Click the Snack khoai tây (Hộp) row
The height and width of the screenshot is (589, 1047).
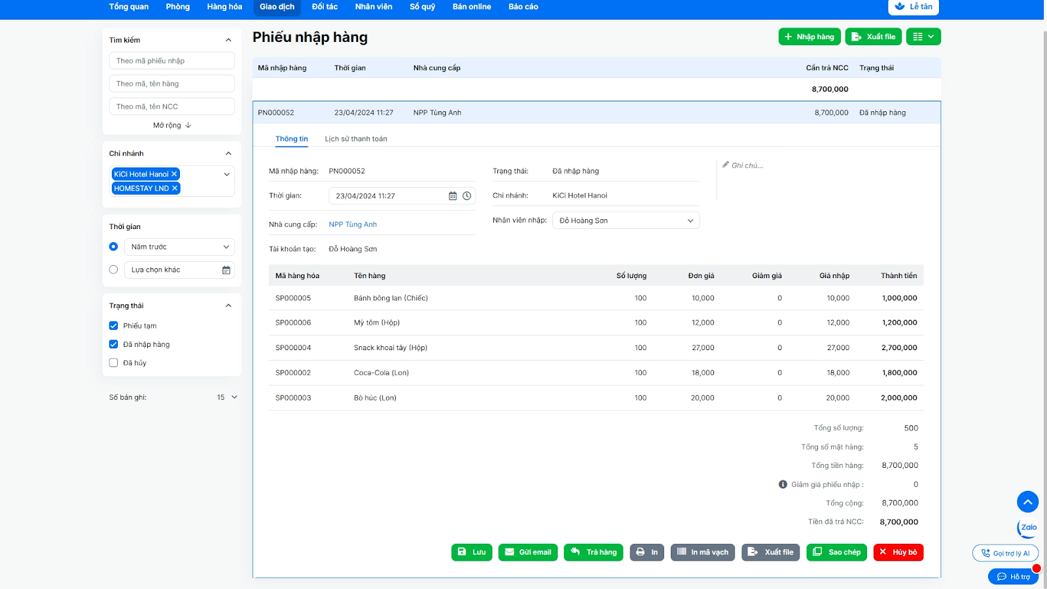coord(596,348)
